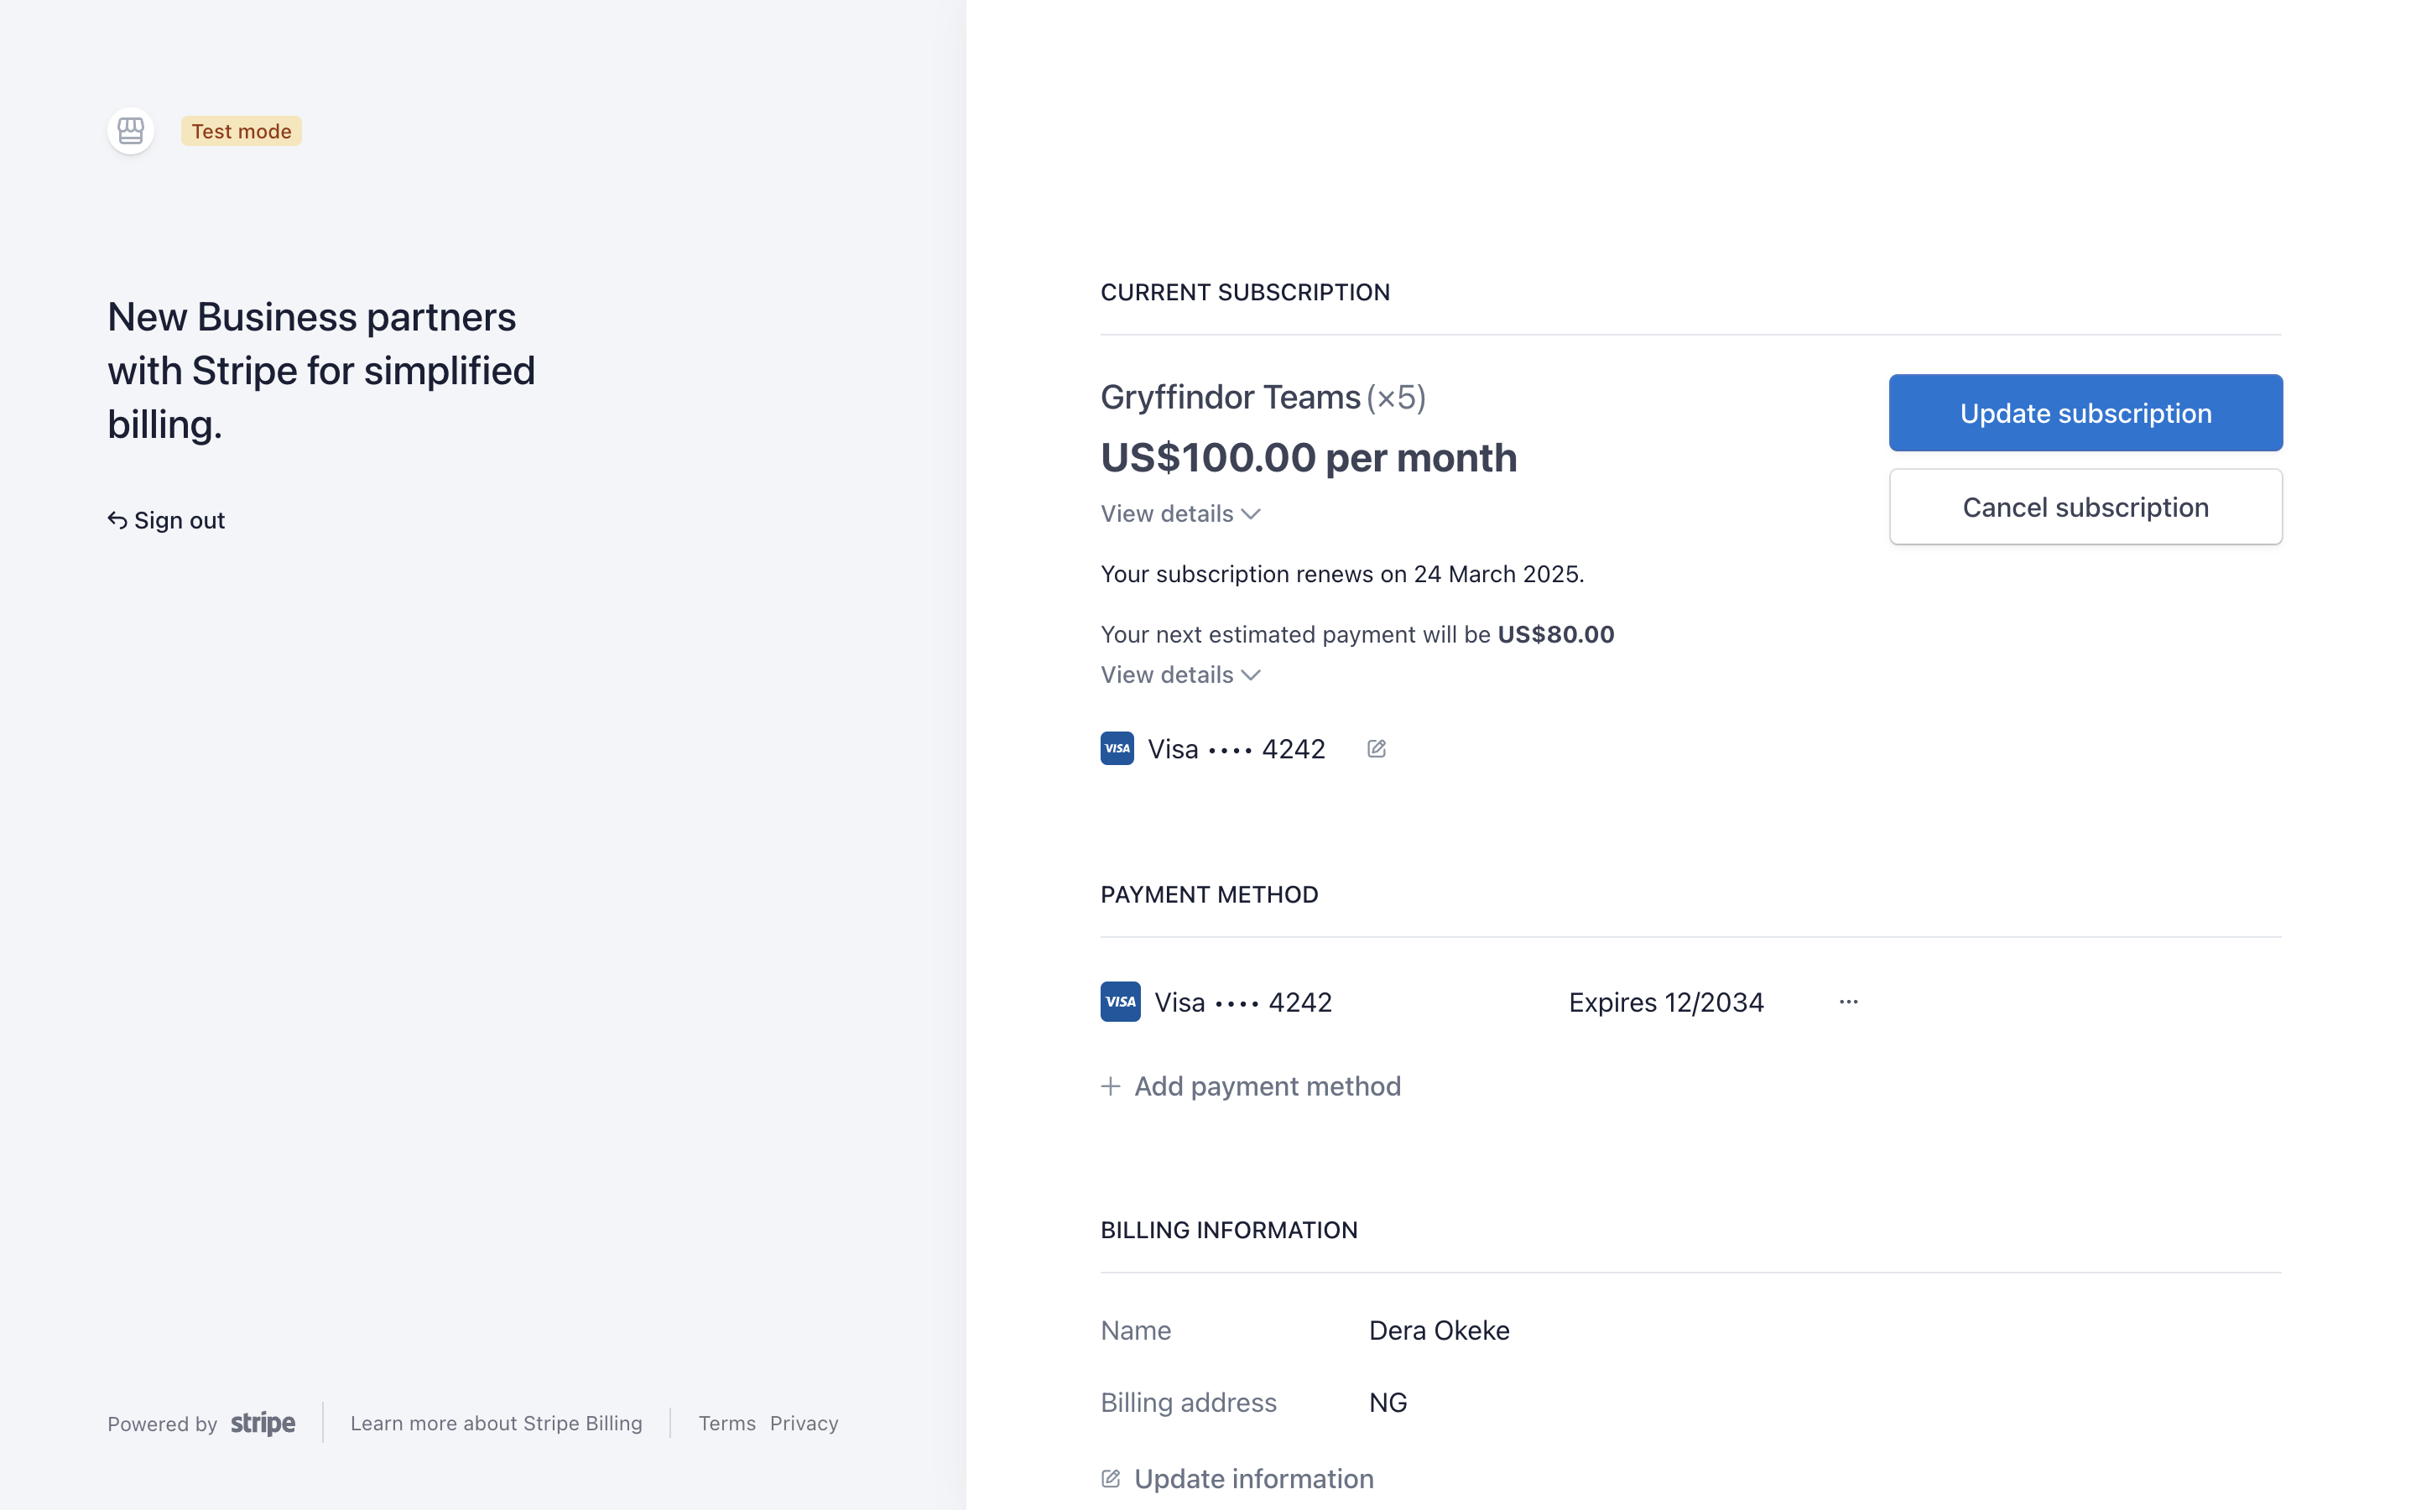Click the pencil icon beside Update information
Screen dimensions: 2416x1510
point(1110,1479)
